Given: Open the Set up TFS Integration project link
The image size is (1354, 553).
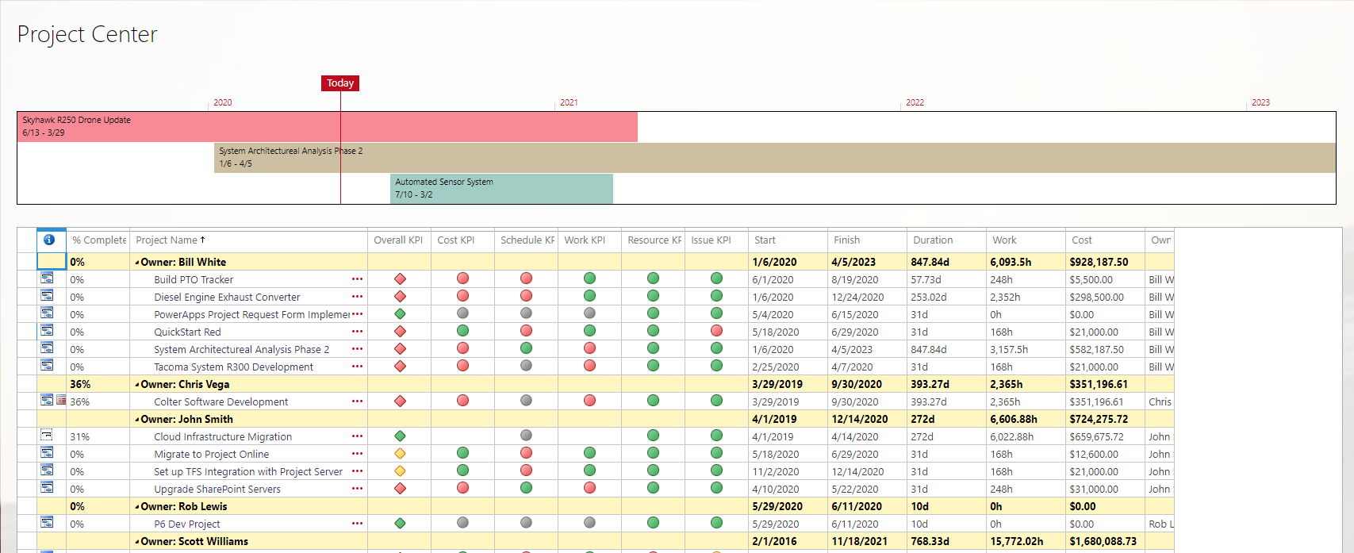Looking at the screenshot, I should click(x=247, y=471).
